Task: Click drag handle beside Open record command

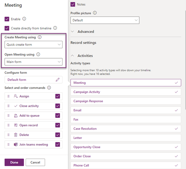Action: coord(9,125)
